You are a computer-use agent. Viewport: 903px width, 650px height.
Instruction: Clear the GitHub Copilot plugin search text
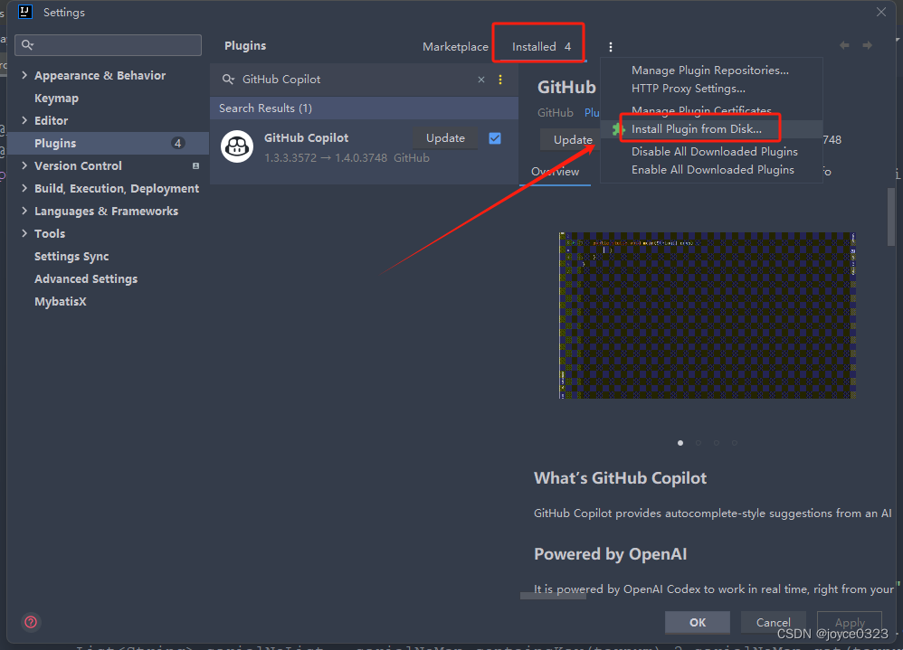481,80
